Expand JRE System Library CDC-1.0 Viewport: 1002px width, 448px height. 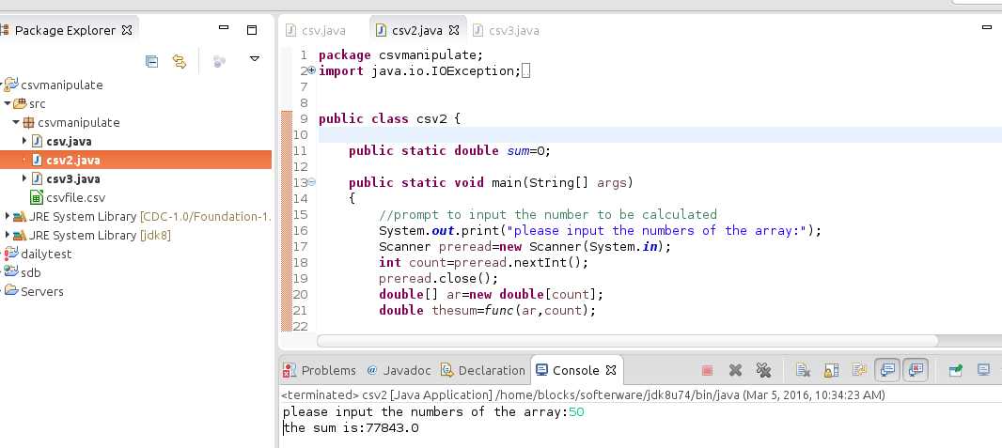tap(7, 216)
